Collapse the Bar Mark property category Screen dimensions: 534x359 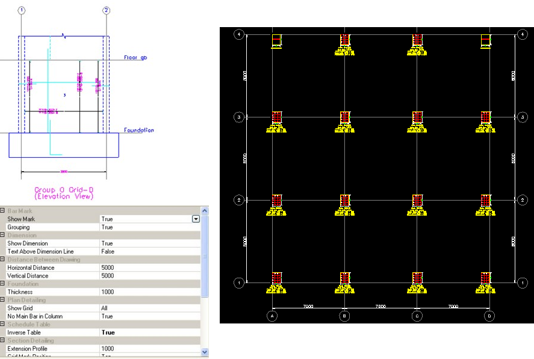[3, 211]
